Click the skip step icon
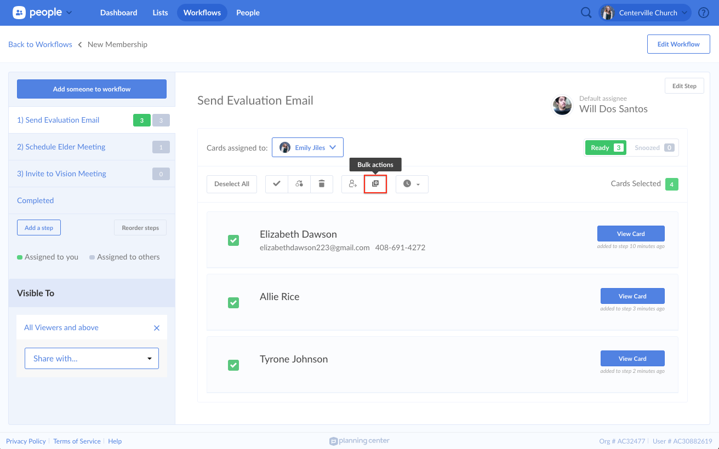This screenshot has width=719, height=449. coord(299,184)
